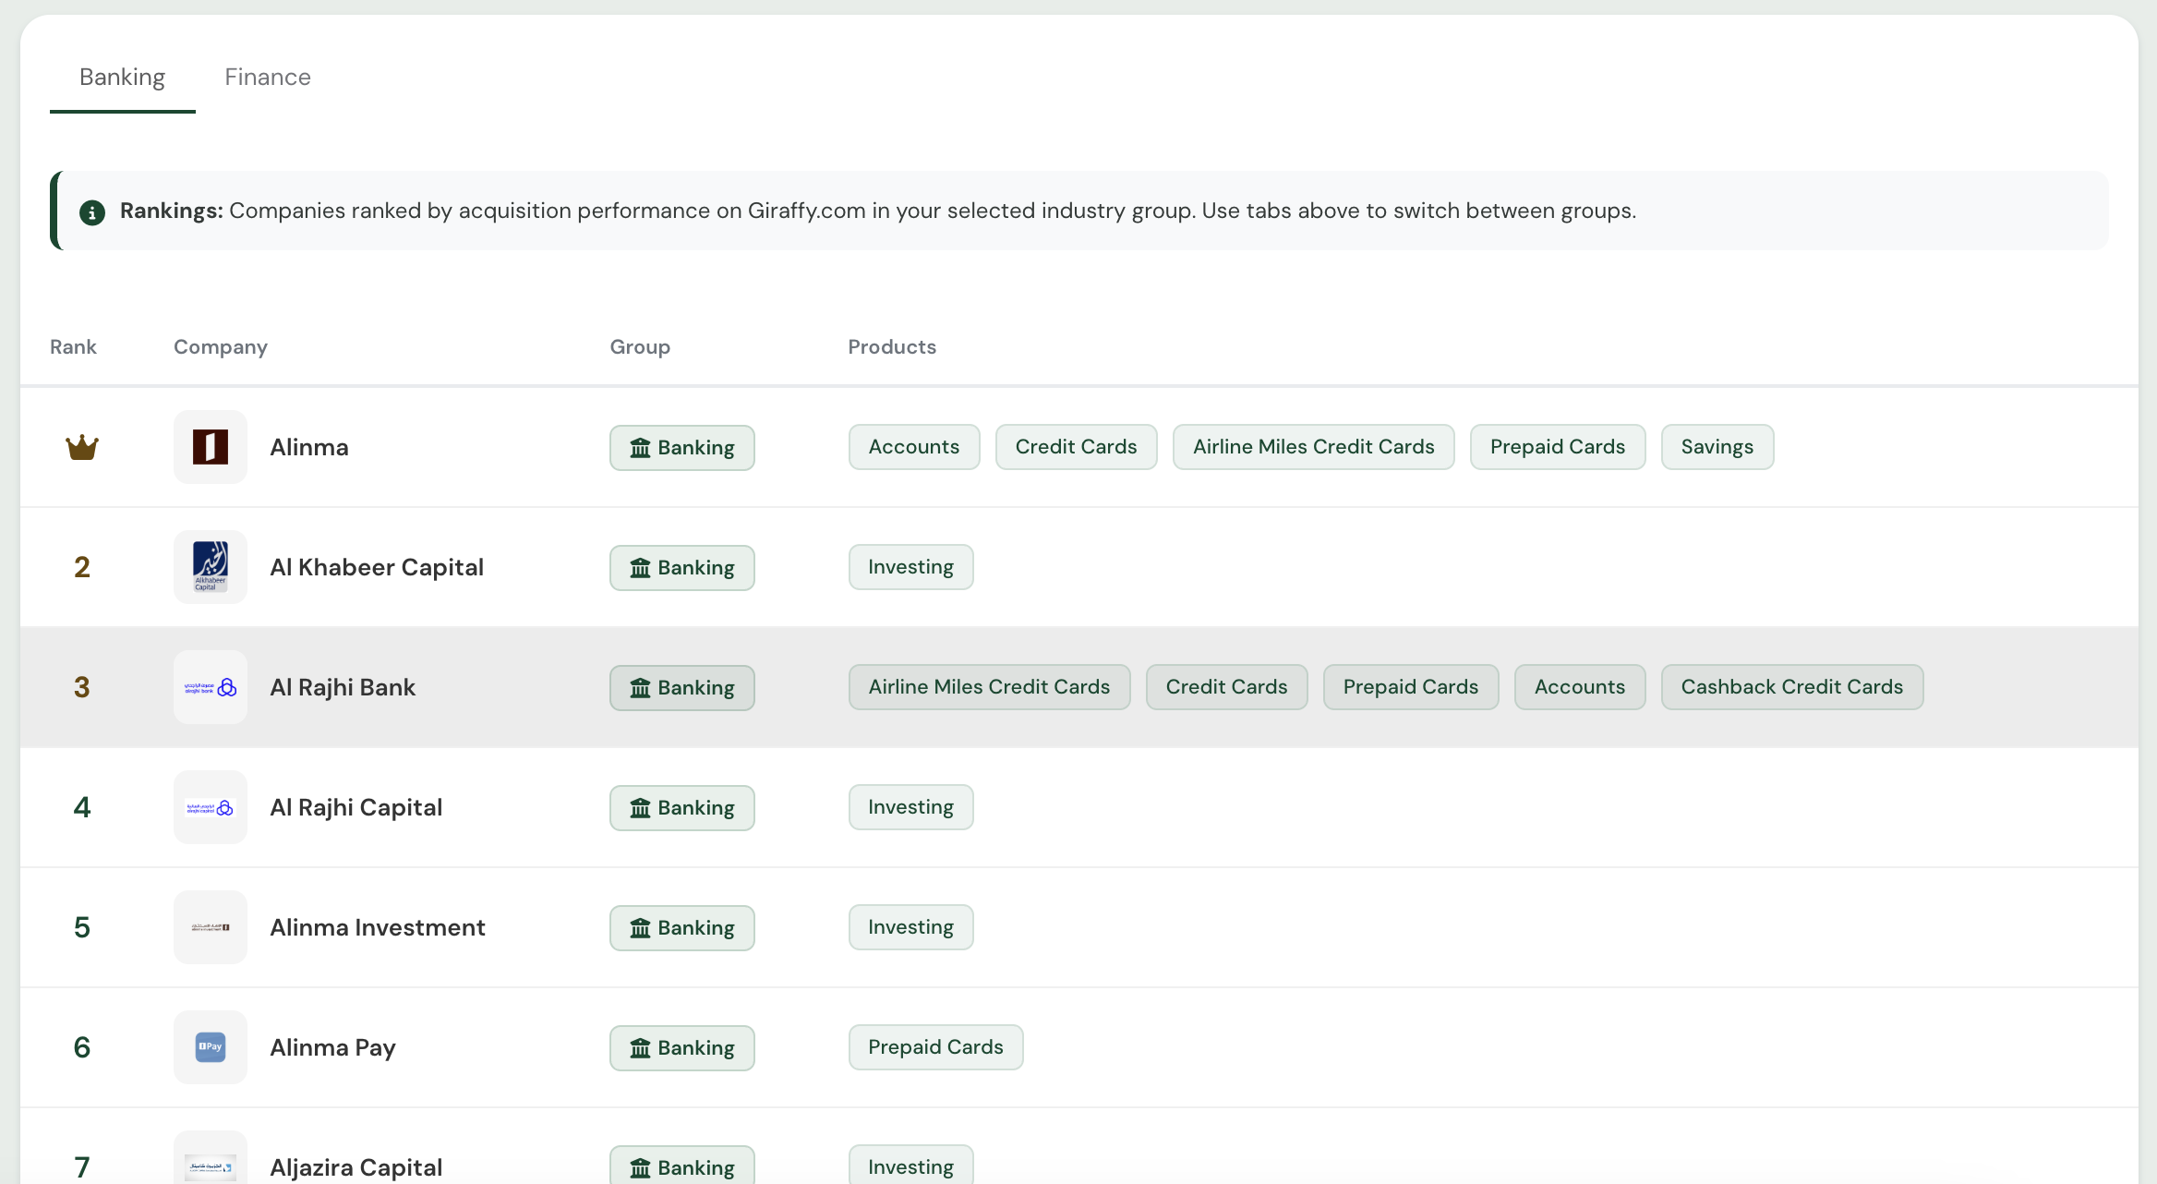
Task: Click the Alinma Pay logo icon
Action: pyautogui.click(x=211, y=1047)
